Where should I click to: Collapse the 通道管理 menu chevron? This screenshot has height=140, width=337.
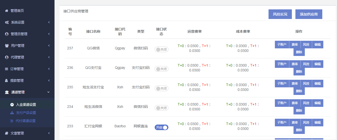pyautogui.click(x=49, y=92)
